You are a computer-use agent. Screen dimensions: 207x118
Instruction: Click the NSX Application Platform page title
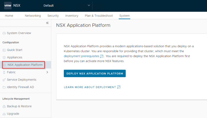pos(83,25)
